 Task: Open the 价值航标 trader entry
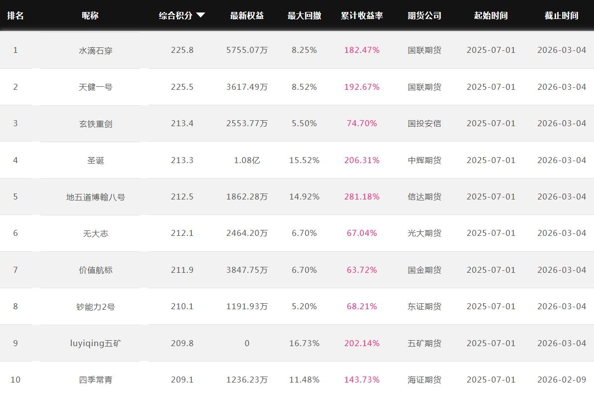coord(96,270)
